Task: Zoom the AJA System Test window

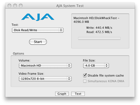Action: [21, 6]
